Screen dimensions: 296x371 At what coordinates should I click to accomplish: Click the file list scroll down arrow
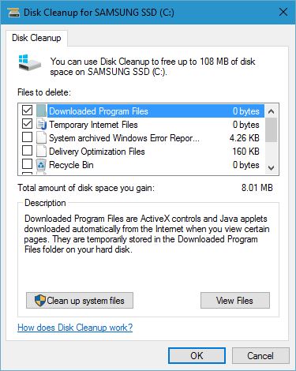pos(271,168)
